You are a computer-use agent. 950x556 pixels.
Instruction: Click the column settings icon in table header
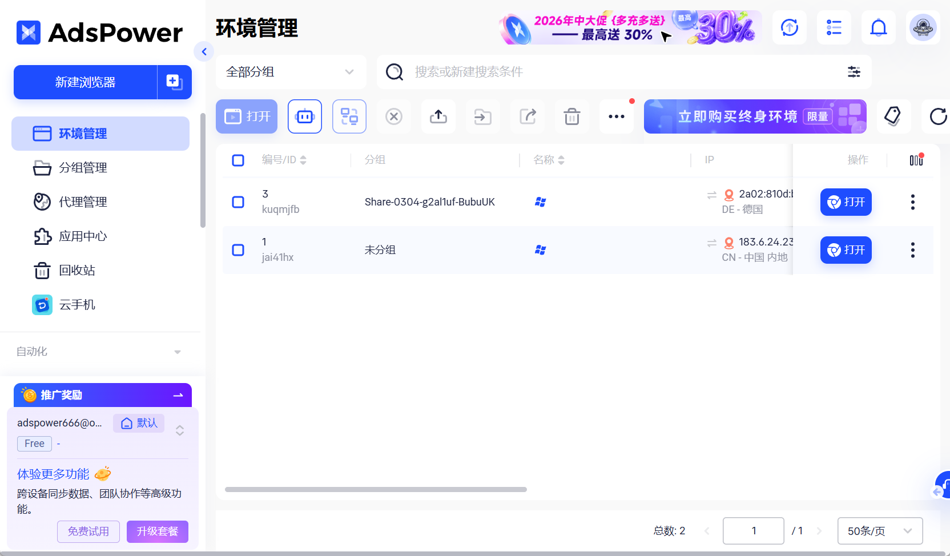click(x=916, y=160)
